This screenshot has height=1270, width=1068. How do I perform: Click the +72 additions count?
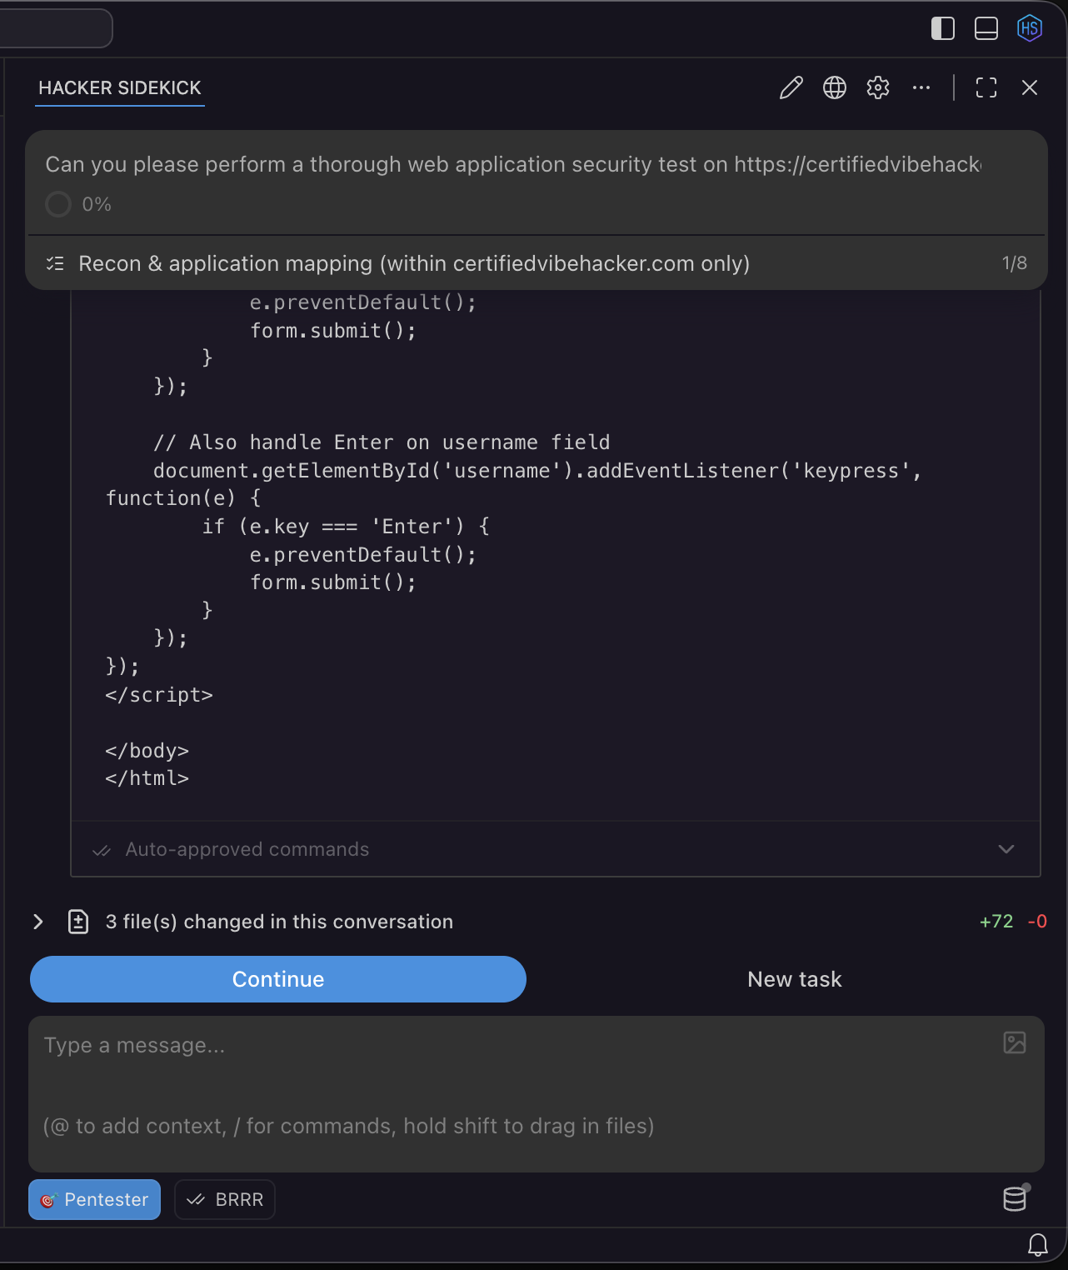tap(996, 922)
